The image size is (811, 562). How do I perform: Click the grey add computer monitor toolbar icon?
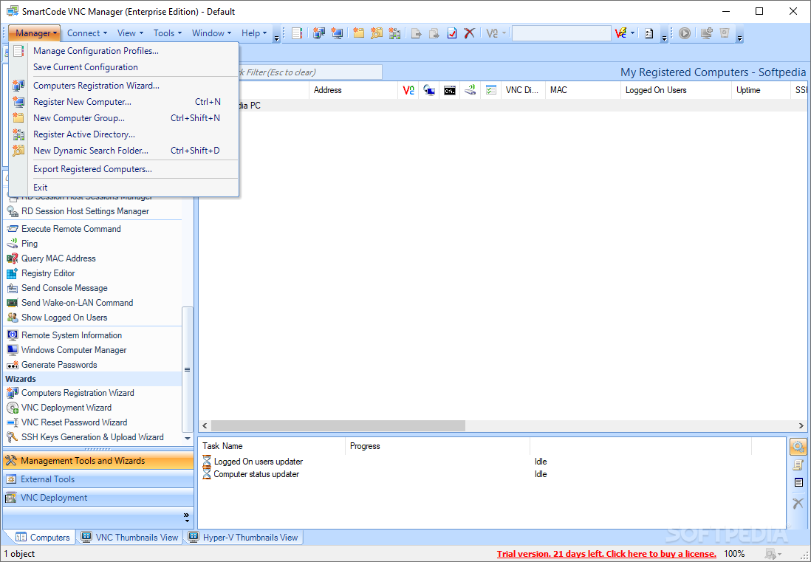pos(707,33)
